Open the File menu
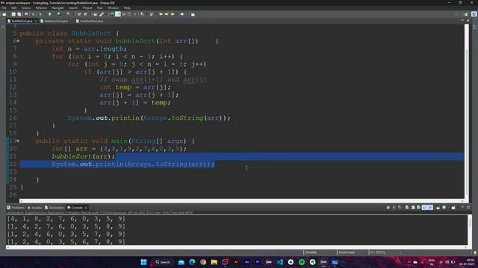 point(4,8)
